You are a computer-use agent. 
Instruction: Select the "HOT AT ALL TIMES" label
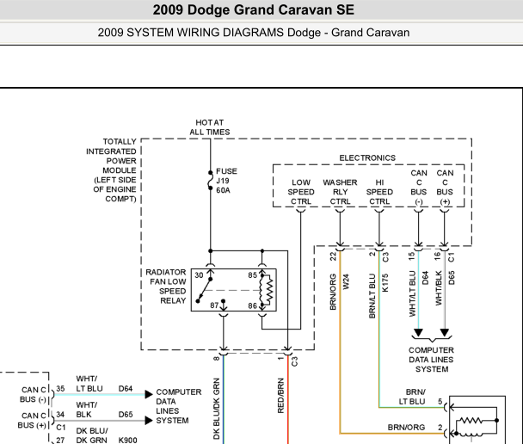210,127
